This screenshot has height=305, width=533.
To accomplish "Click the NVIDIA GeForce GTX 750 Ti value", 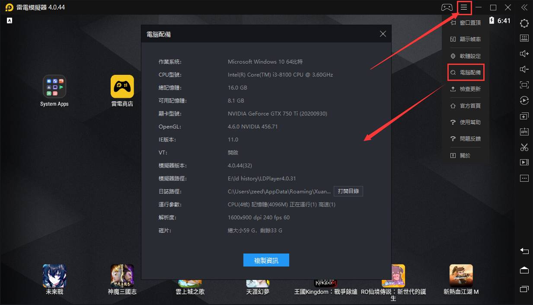I will point(278,114).
